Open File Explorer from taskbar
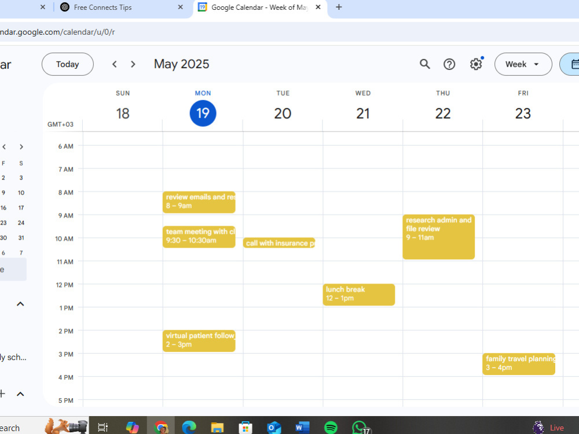The width and height of the screenshot is (579, 434). pos(217,428)
